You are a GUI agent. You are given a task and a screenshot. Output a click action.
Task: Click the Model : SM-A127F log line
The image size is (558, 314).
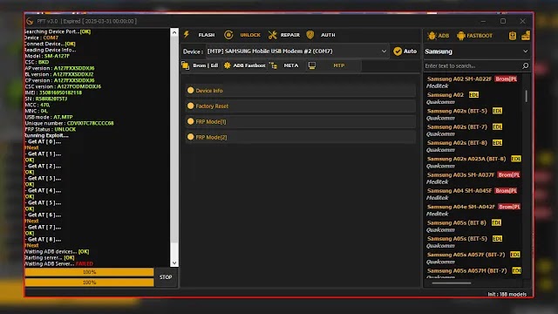click(47, 56)
